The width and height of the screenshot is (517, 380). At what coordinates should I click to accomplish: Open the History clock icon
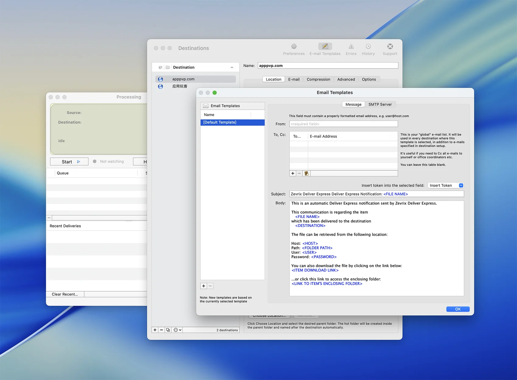click(368, 47)
